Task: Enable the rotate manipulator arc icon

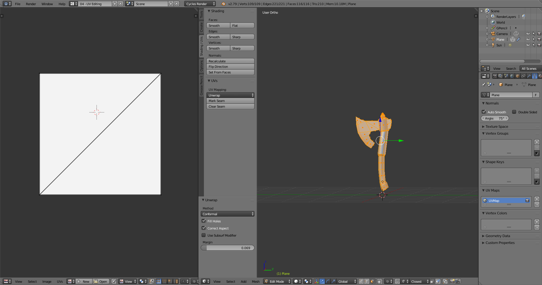Action: point(328,281)
